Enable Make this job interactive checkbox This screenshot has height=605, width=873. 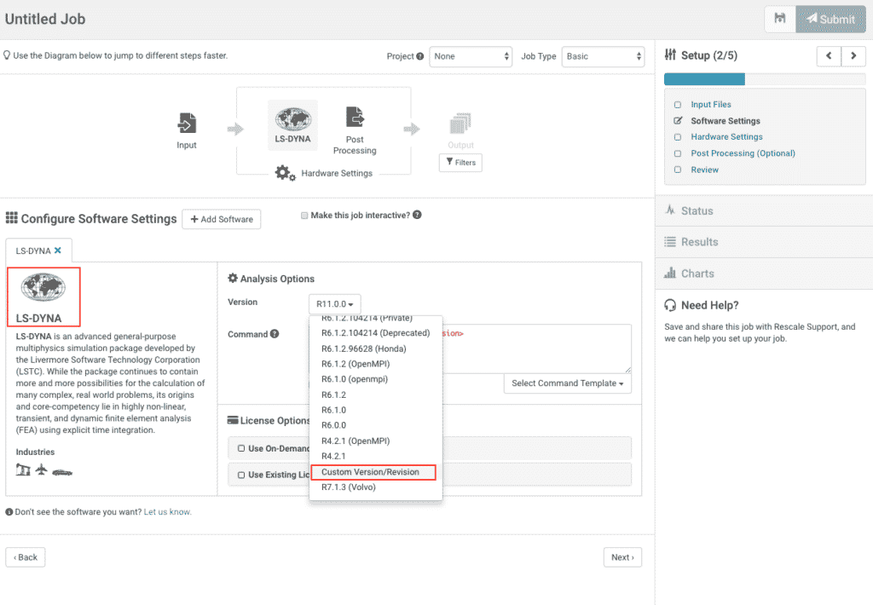(304, 216)
